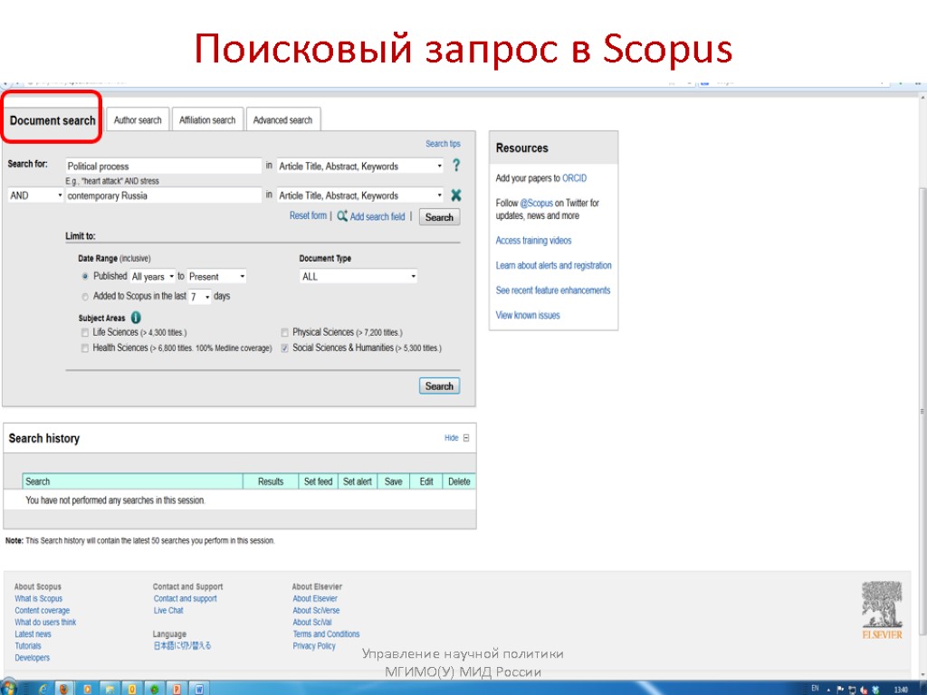The image size is (927, 695).
Task: Open What is Scopus footer link
Action: point(38,599)
